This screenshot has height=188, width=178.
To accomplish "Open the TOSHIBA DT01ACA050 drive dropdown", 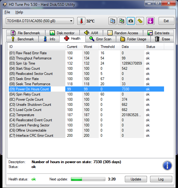I will [x=40, y=21].
